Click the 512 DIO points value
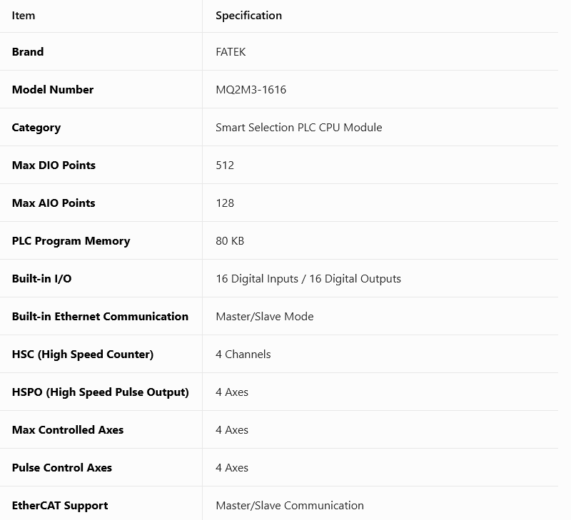 (225, 165)
